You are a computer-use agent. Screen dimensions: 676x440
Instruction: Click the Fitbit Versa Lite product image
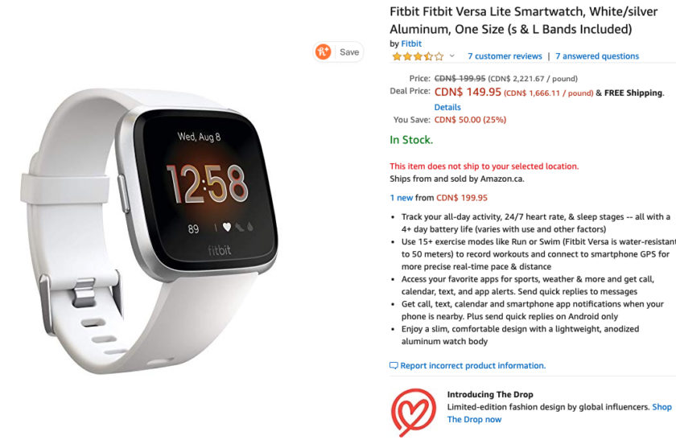150,231
